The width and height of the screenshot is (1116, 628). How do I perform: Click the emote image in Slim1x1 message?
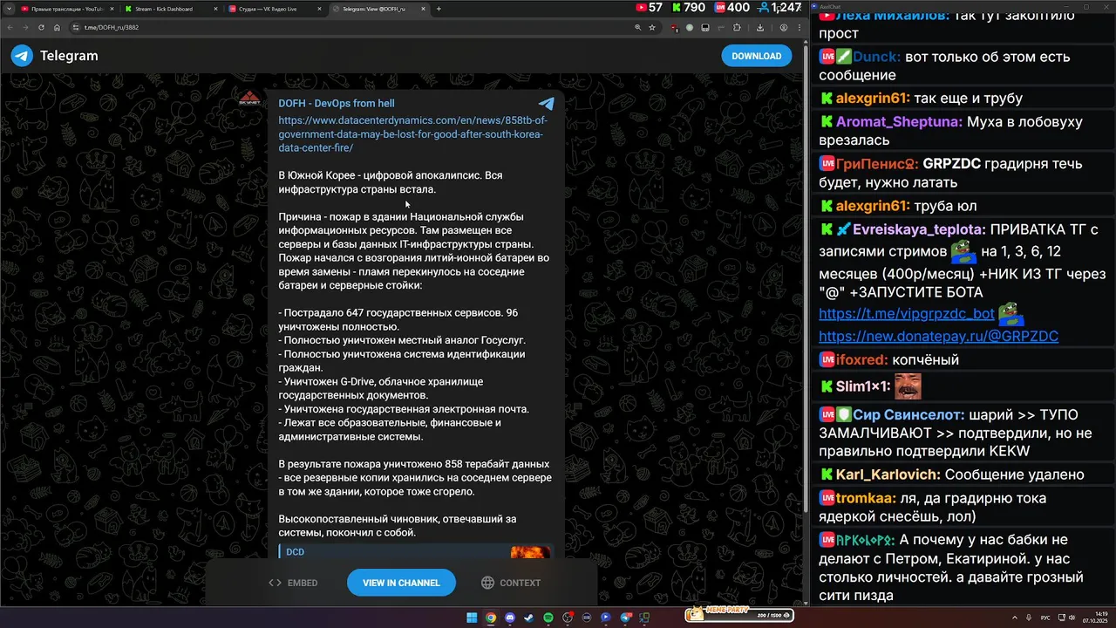click(908, 386)
